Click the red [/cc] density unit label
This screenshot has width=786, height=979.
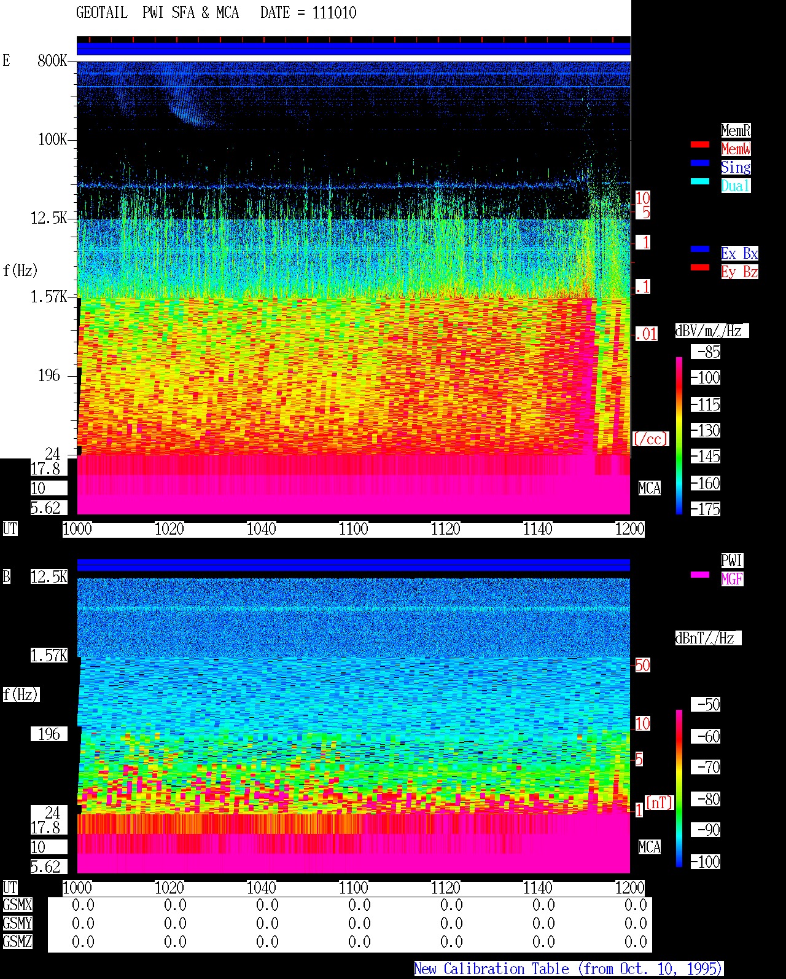pyautogui.click(x=650, y=439)
